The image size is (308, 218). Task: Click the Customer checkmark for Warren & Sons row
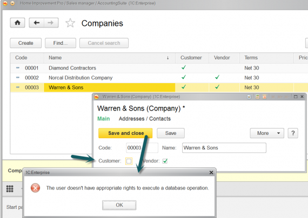point(184,87)
